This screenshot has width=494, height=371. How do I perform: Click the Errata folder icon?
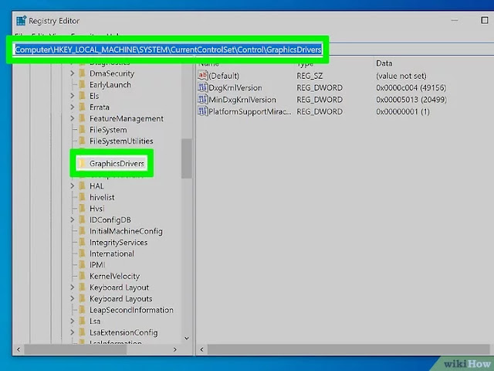83,107
